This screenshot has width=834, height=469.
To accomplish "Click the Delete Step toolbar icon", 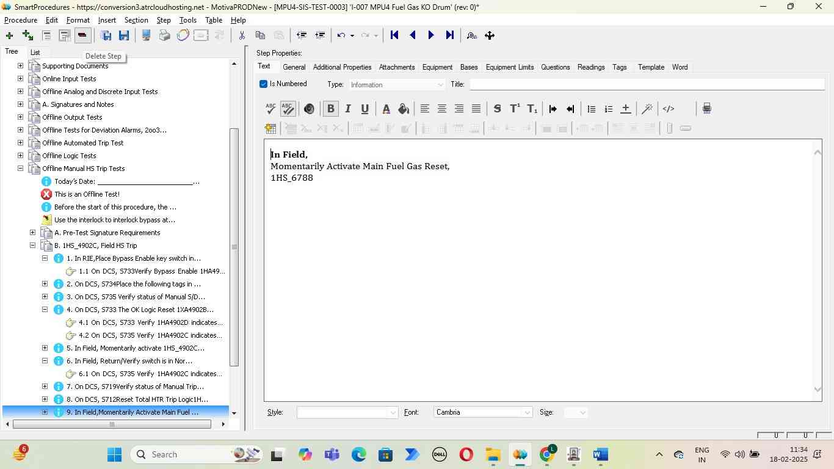I will point(82,35).
